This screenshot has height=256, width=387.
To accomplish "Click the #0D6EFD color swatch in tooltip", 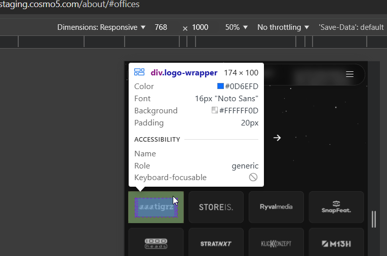I will pyautogui.click(x=220, y=86).
